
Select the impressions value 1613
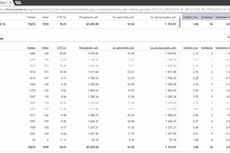[32, 78]
